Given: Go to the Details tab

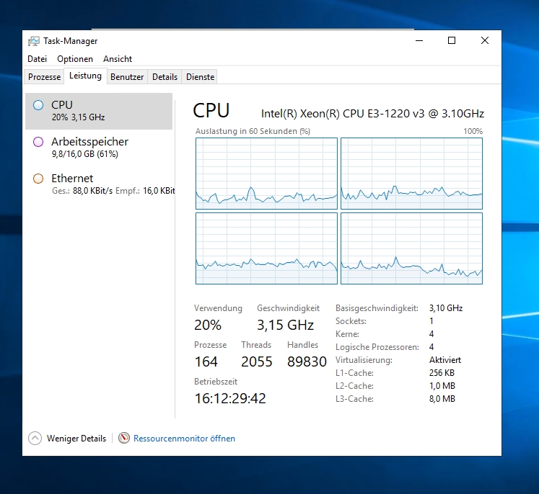Looking at the screenshot, I should click(x=165, y=77).
